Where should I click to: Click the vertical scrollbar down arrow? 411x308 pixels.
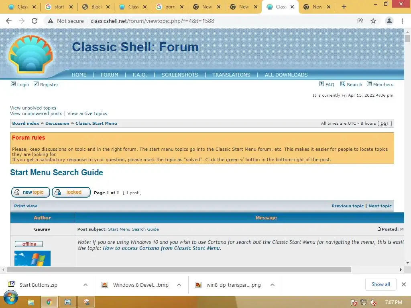point(407,262)
